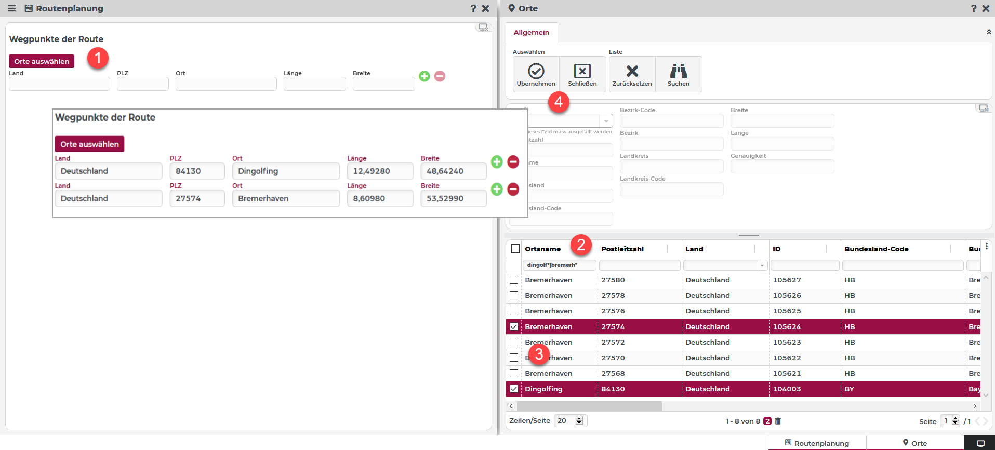Collapse the Allgemein ribbon panel
This screenshot has height=450, width=995.
click(988, 32)
